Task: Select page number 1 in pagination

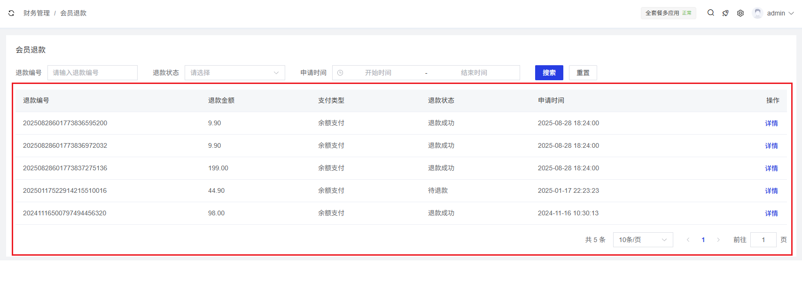Action: coord(703,240)
